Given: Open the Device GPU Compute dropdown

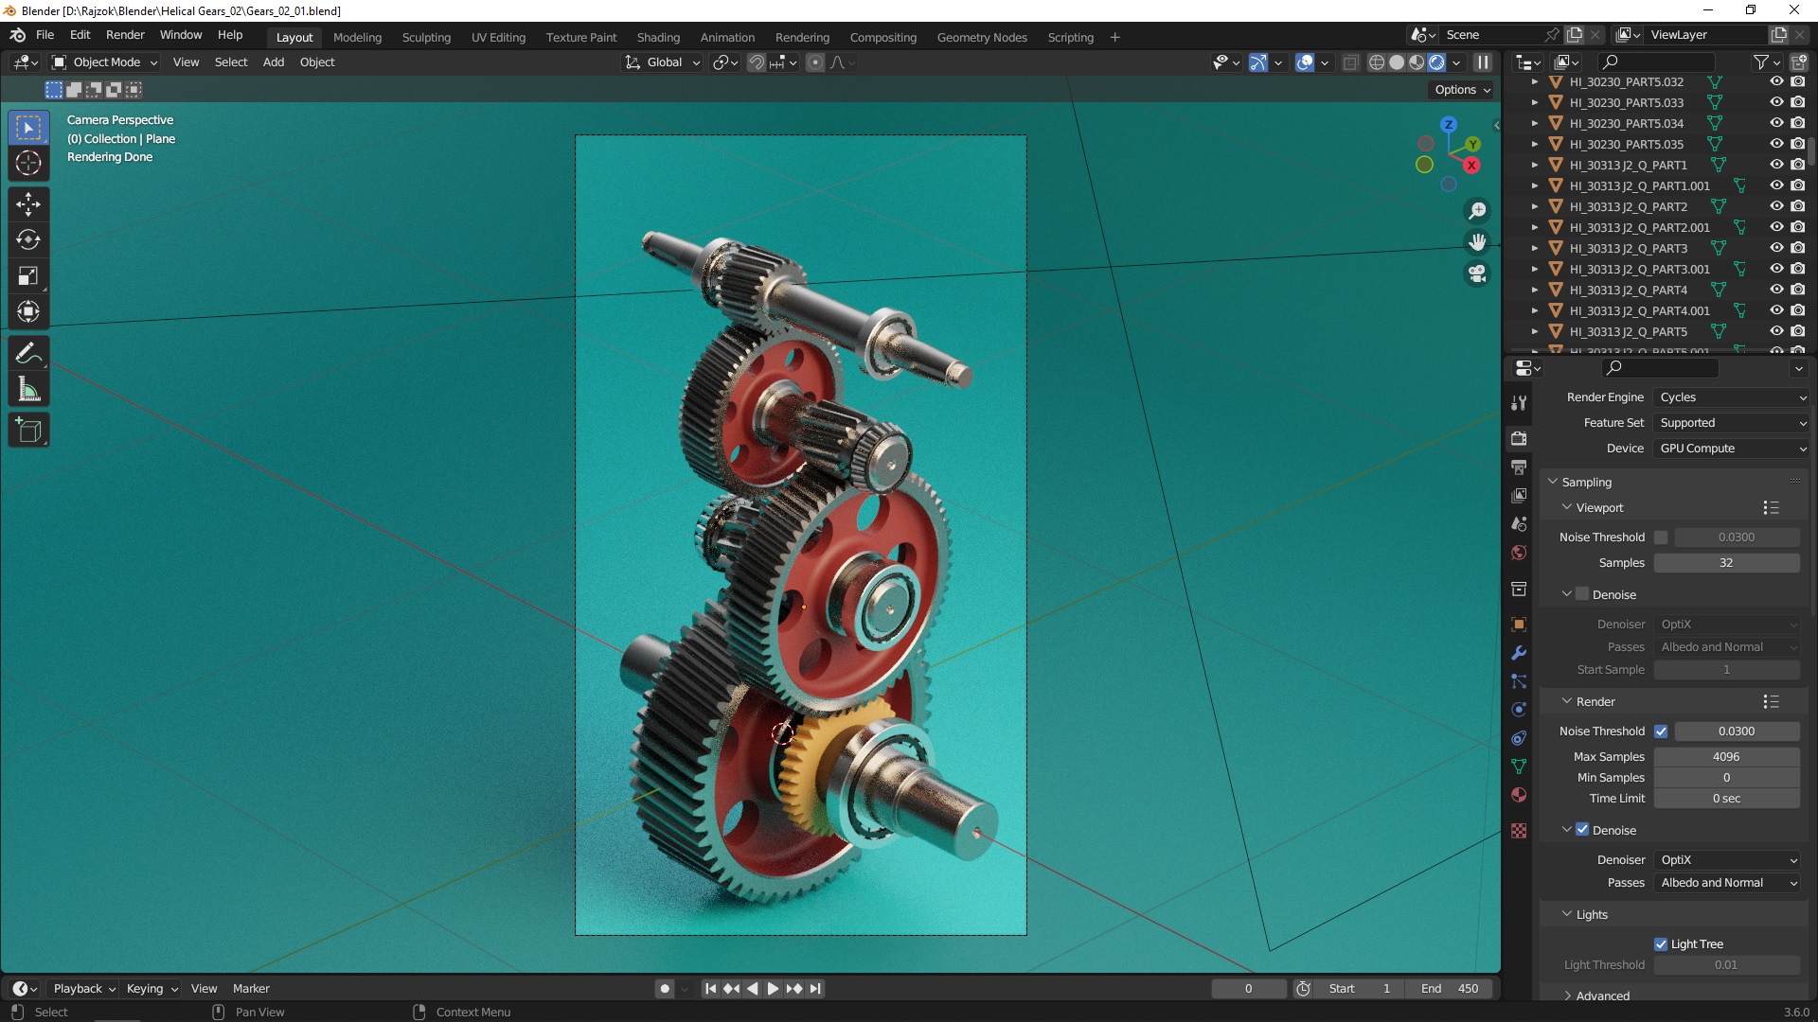Looking at the screenshot, I should point(1731,449).
